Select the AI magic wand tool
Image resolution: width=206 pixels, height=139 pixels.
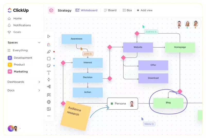[49, 95]
